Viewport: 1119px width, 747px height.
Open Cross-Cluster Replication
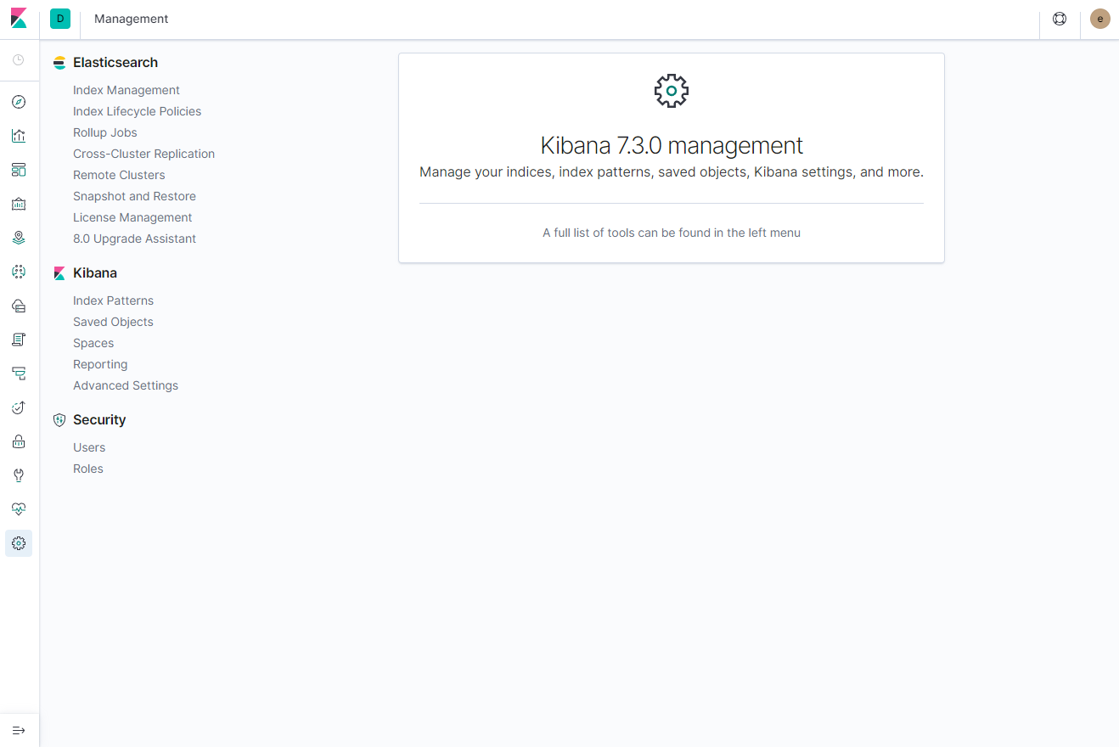click(144, 154)
